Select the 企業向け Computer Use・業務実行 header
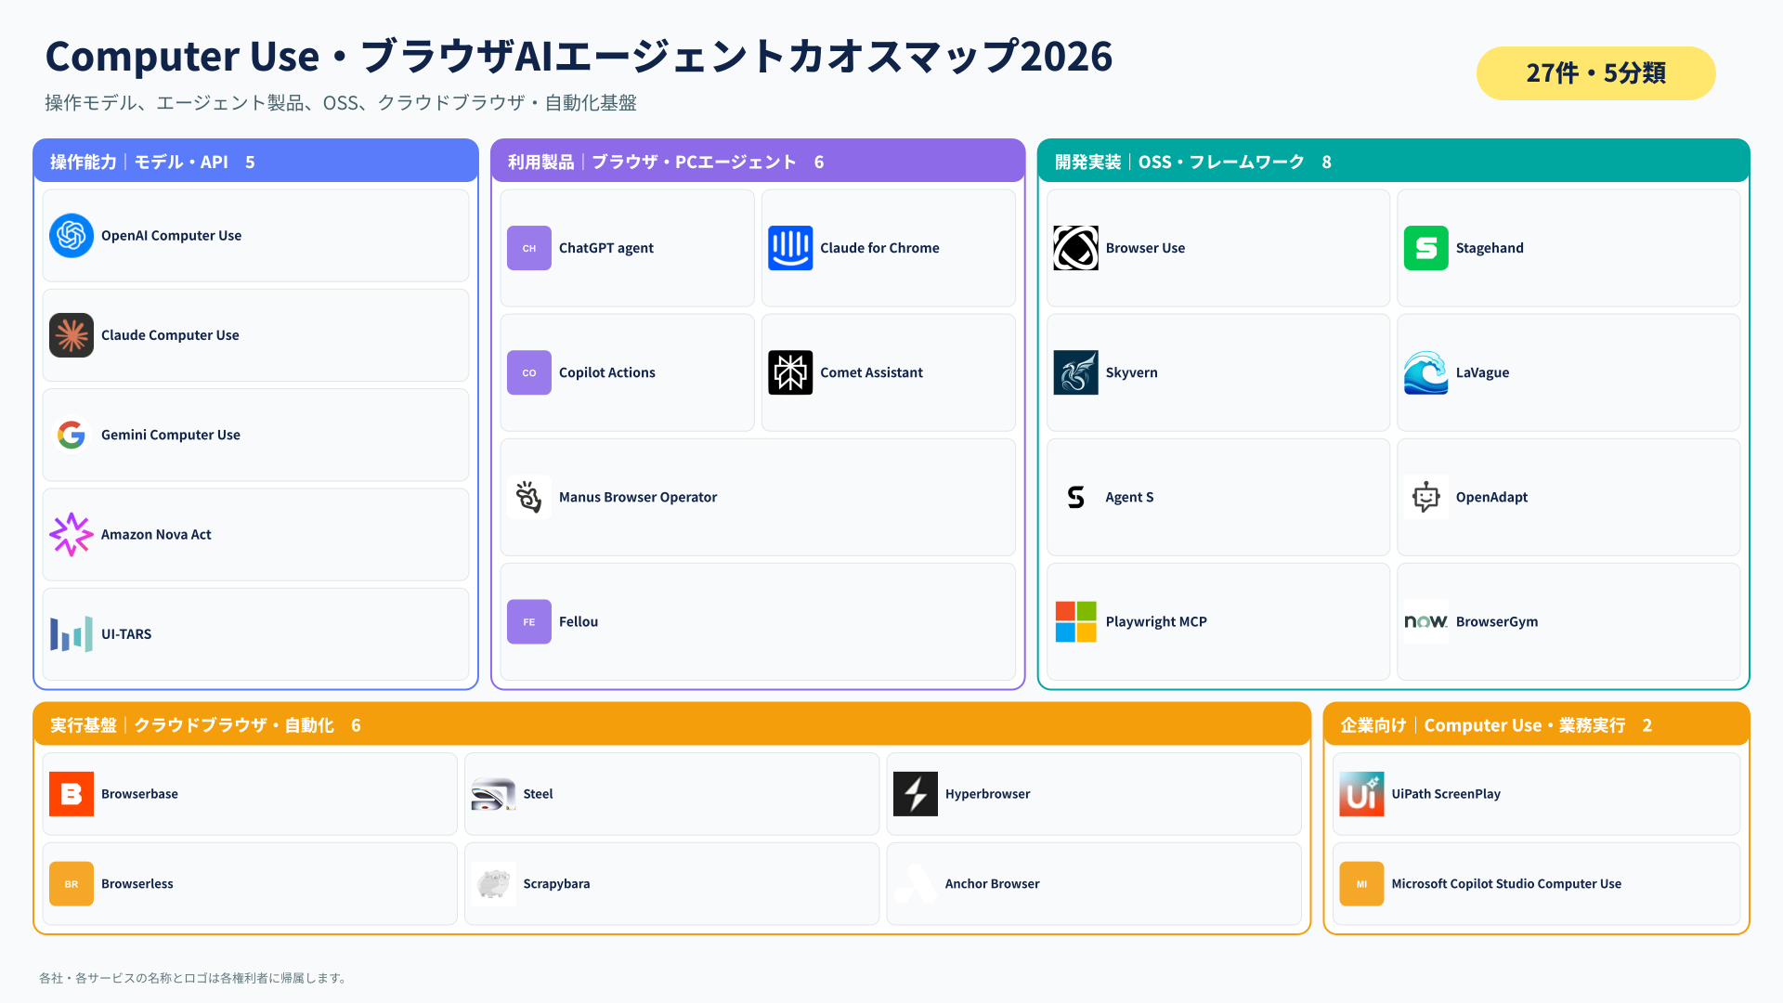The width and height of the screenshot is (1783, 1003). [1536, 725]
